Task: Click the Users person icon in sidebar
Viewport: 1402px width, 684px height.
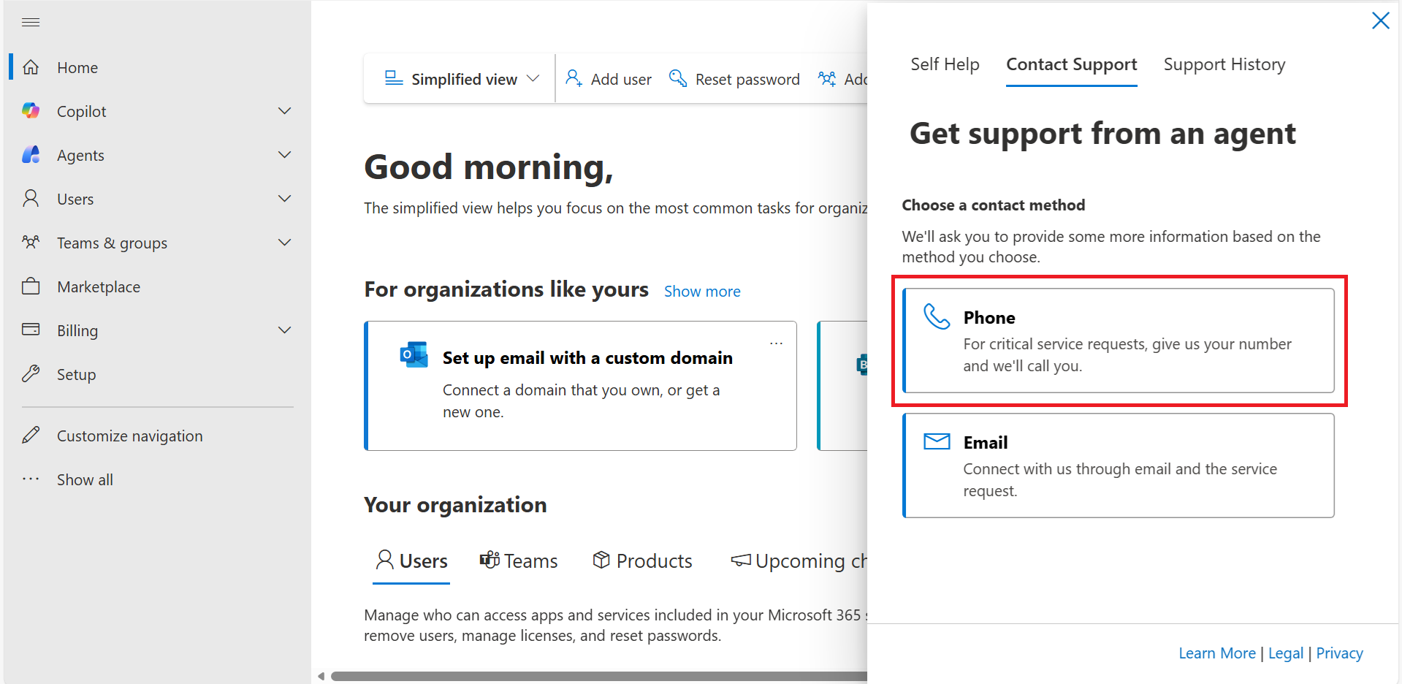Action: (x=31, y=199)
